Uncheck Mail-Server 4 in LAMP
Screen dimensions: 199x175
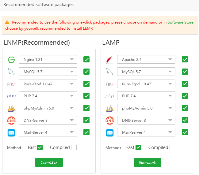coord(185,132)
